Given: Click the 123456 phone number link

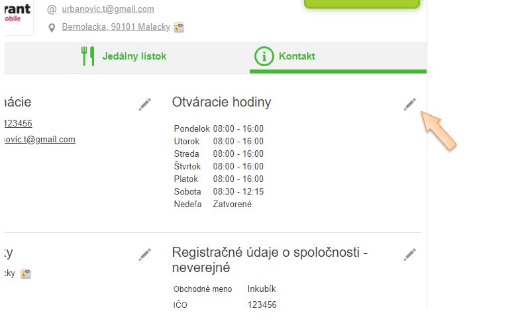Looking at the screenshot, I should click(18, 123).
